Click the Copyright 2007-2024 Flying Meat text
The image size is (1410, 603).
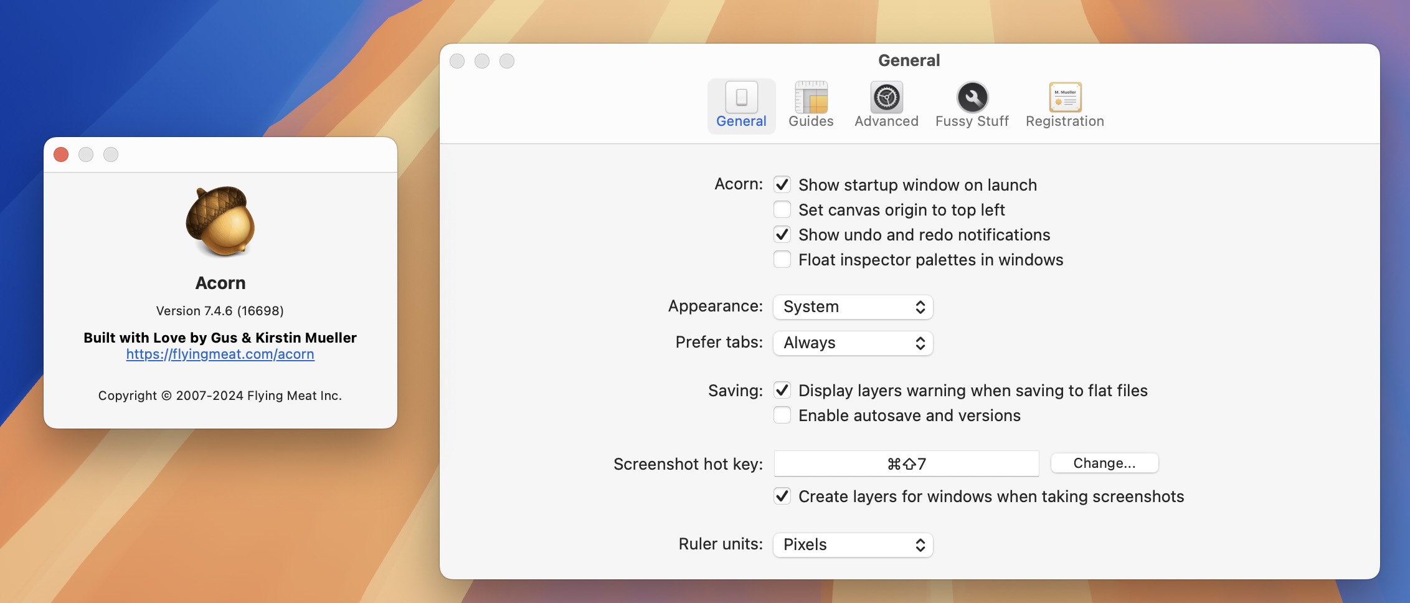click(x=220, y=396)
